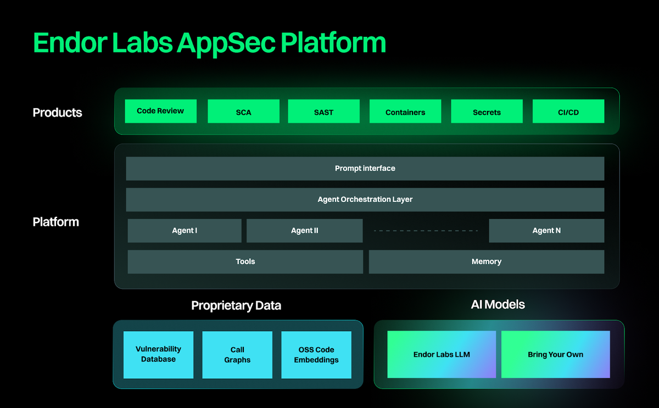Select the Bring Your Own tile
The height and width of the screenshot is (408, 659).
pyautogui.click(x=555, y=354)
